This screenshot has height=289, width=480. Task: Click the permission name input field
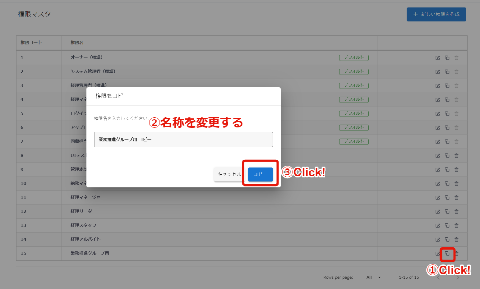(183, 140)
